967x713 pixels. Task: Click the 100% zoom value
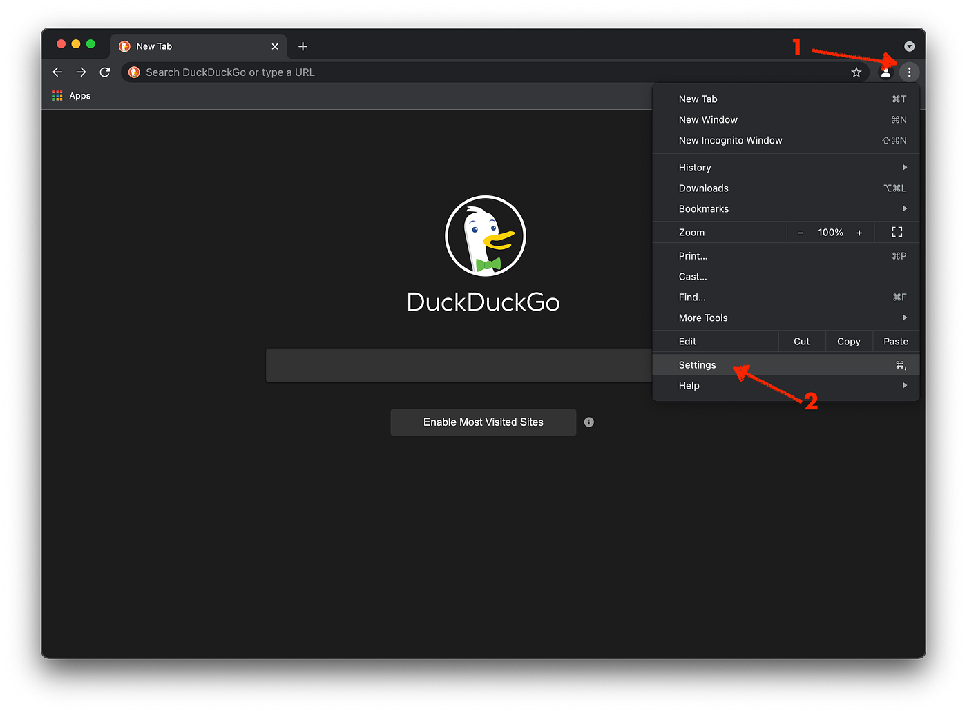coord(830,233)
